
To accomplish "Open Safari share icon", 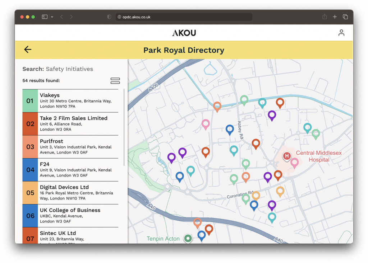I will [x=325, y=17].
